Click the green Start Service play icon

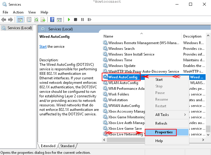pyautogui.click(x=69, y=20)
